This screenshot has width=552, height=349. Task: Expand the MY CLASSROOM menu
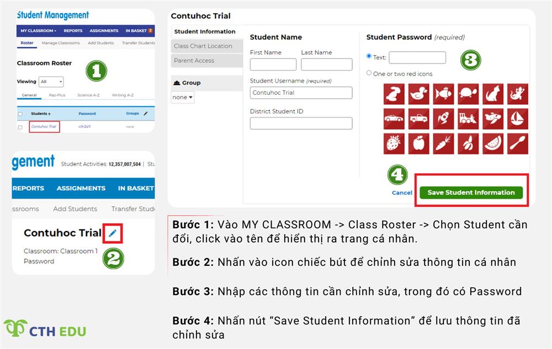[39, 31]
